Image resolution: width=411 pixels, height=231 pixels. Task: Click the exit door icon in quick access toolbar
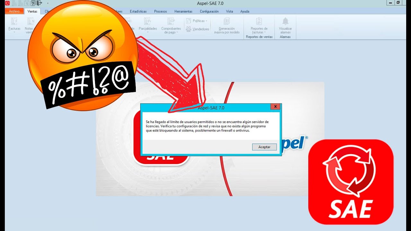(39, 3)
